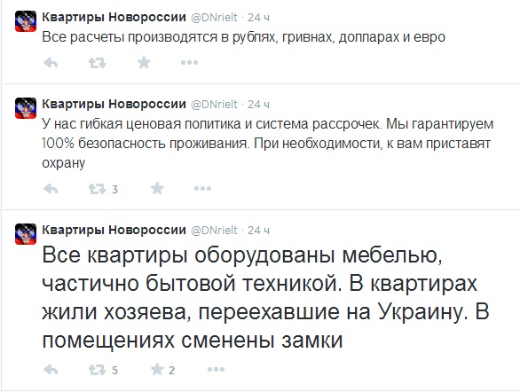Reply to the tweet about furnished apartments
The height and width of the screenshot is (392, 520).
pyautogui.click(x=51, y=370)
